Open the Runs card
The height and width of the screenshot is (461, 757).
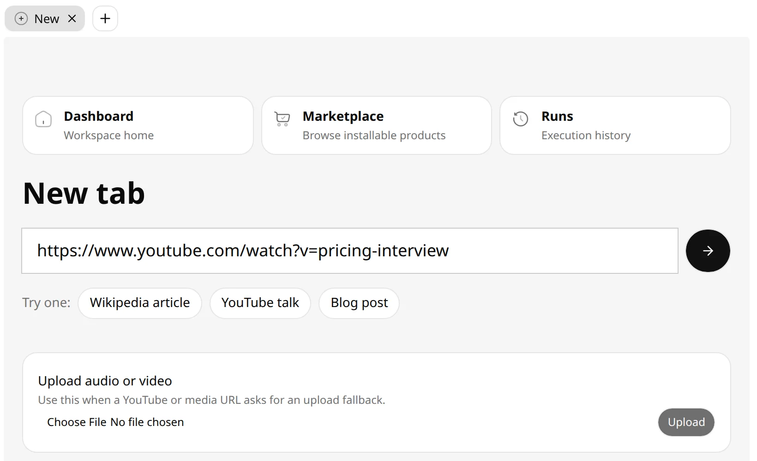coord(615,125)
